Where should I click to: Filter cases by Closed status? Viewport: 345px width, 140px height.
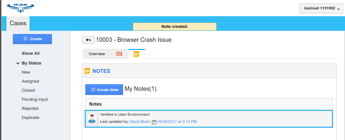click(x=28, y=90)
